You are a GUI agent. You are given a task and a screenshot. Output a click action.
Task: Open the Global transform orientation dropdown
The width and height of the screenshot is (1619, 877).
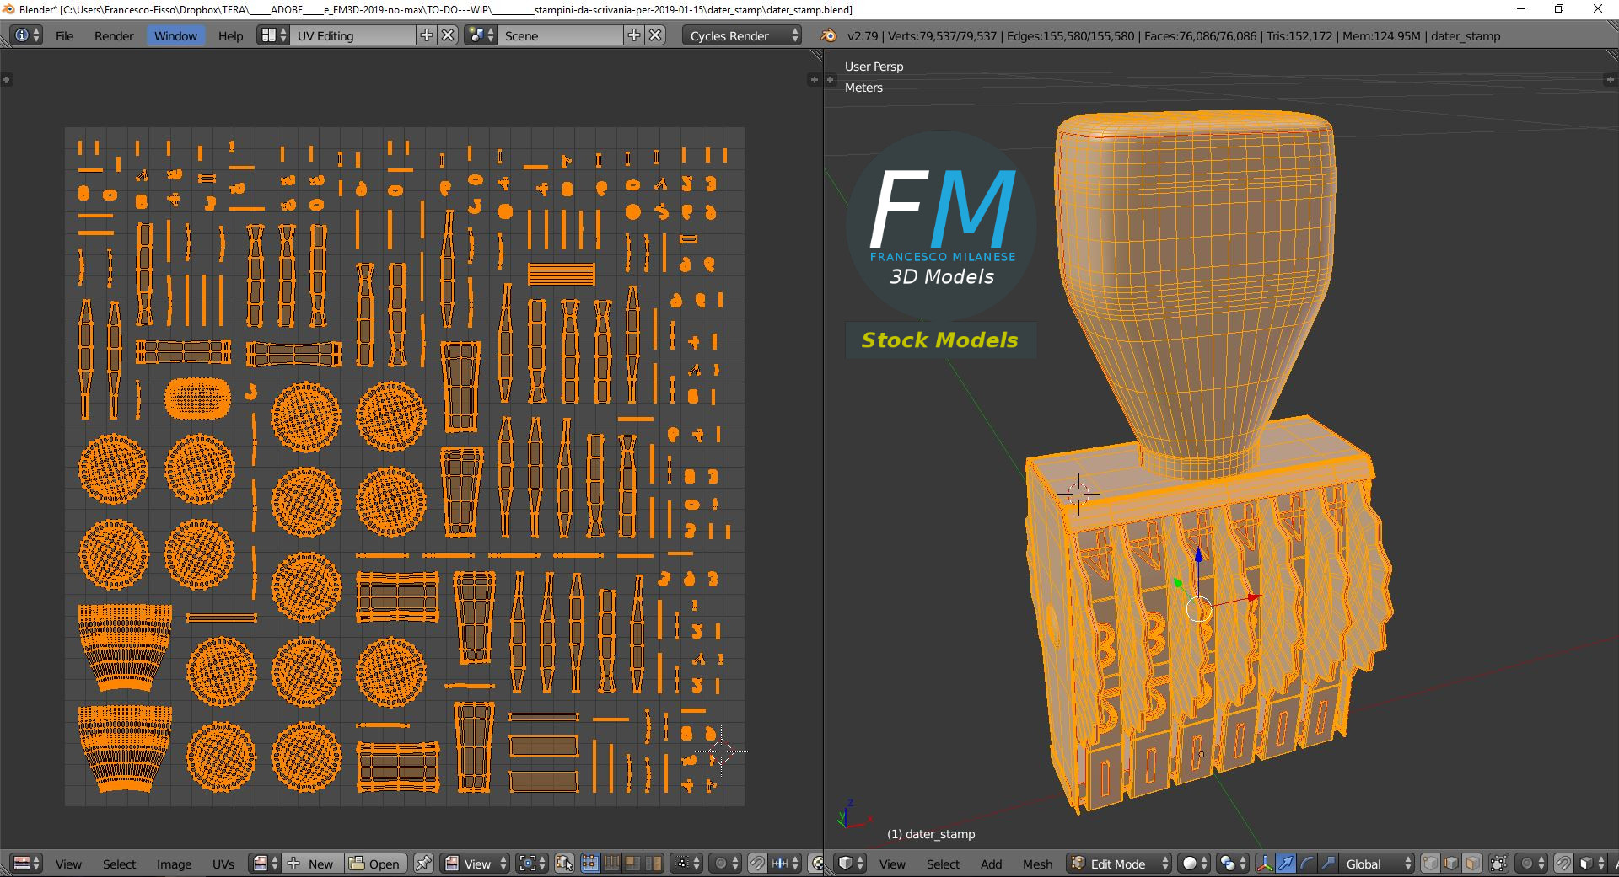(1374, 864)
